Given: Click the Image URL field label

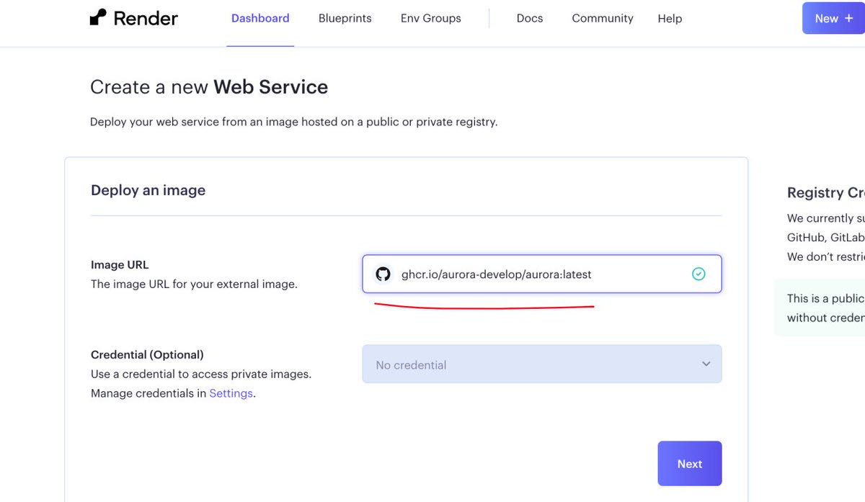Looking at the screenshot, I should pyautogui.click(x=120, y=264).
